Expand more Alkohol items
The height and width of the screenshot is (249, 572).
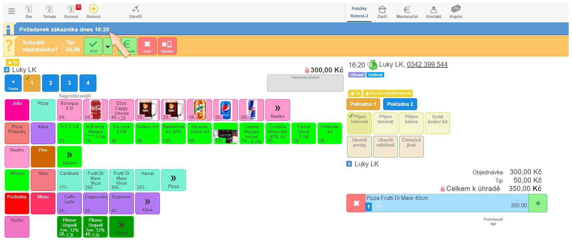69,157
